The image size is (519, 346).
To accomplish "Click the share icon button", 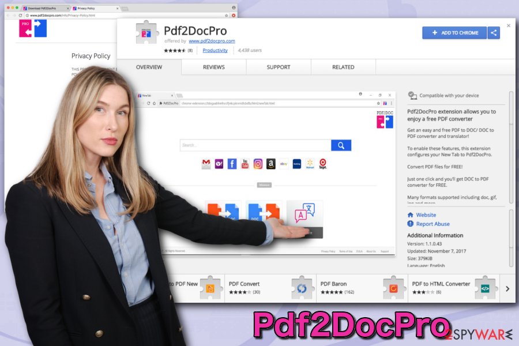I will click(x=494, y=33).
